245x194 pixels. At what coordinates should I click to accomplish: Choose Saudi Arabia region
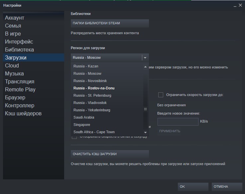107,117
